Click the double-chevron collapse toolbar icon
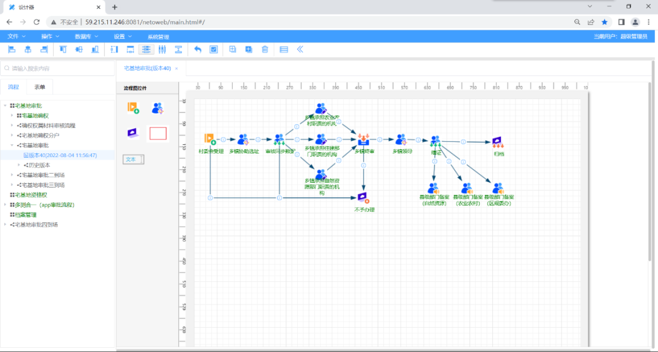 pos(300,49)
